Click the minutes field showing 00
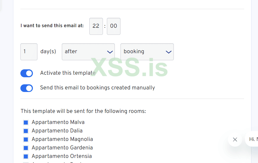The width and height of the screenshot is (258, 163). pos(113,26)
